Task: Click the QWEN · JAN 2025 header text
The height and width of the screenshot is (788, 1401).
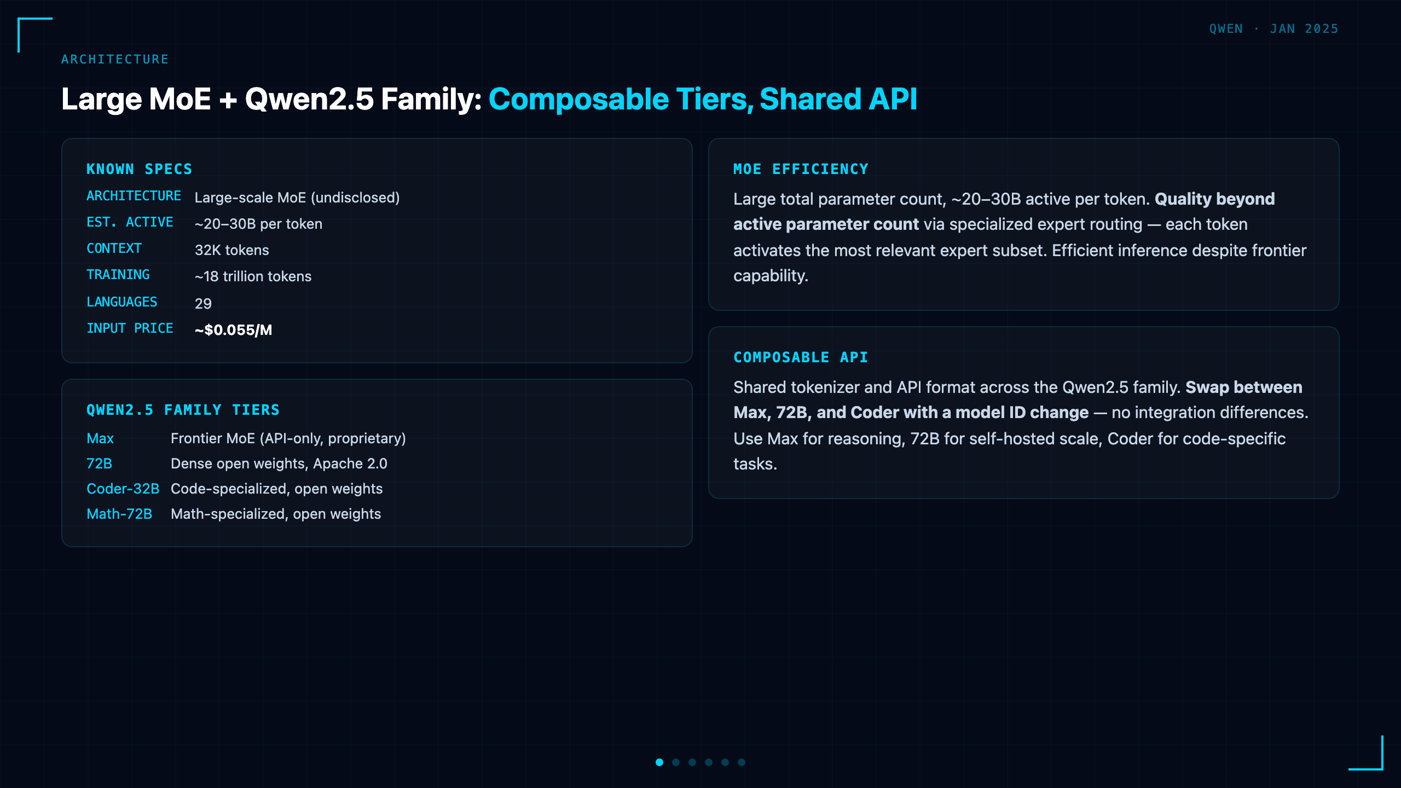Action: tap(1274, 28)
